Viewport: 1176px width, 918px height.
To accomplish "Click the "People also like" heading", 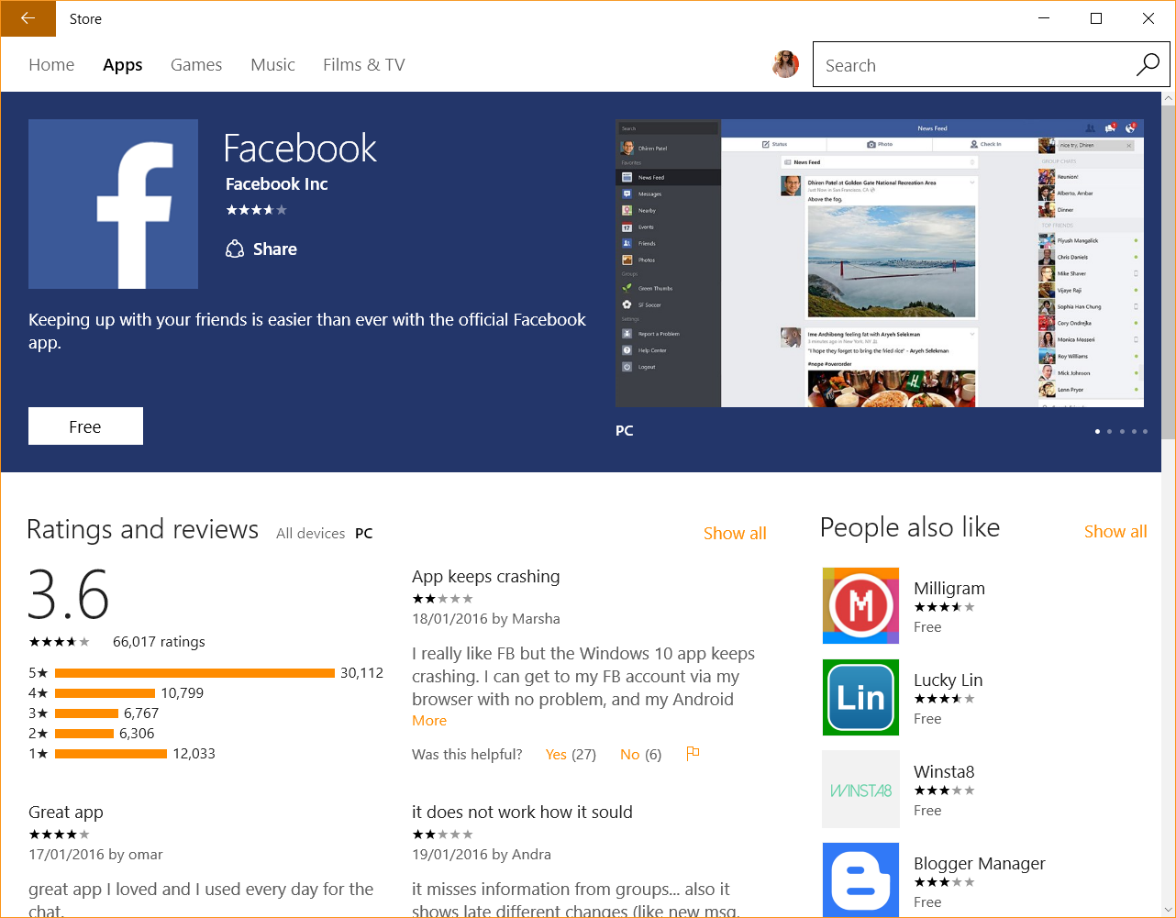I will 910,527.
